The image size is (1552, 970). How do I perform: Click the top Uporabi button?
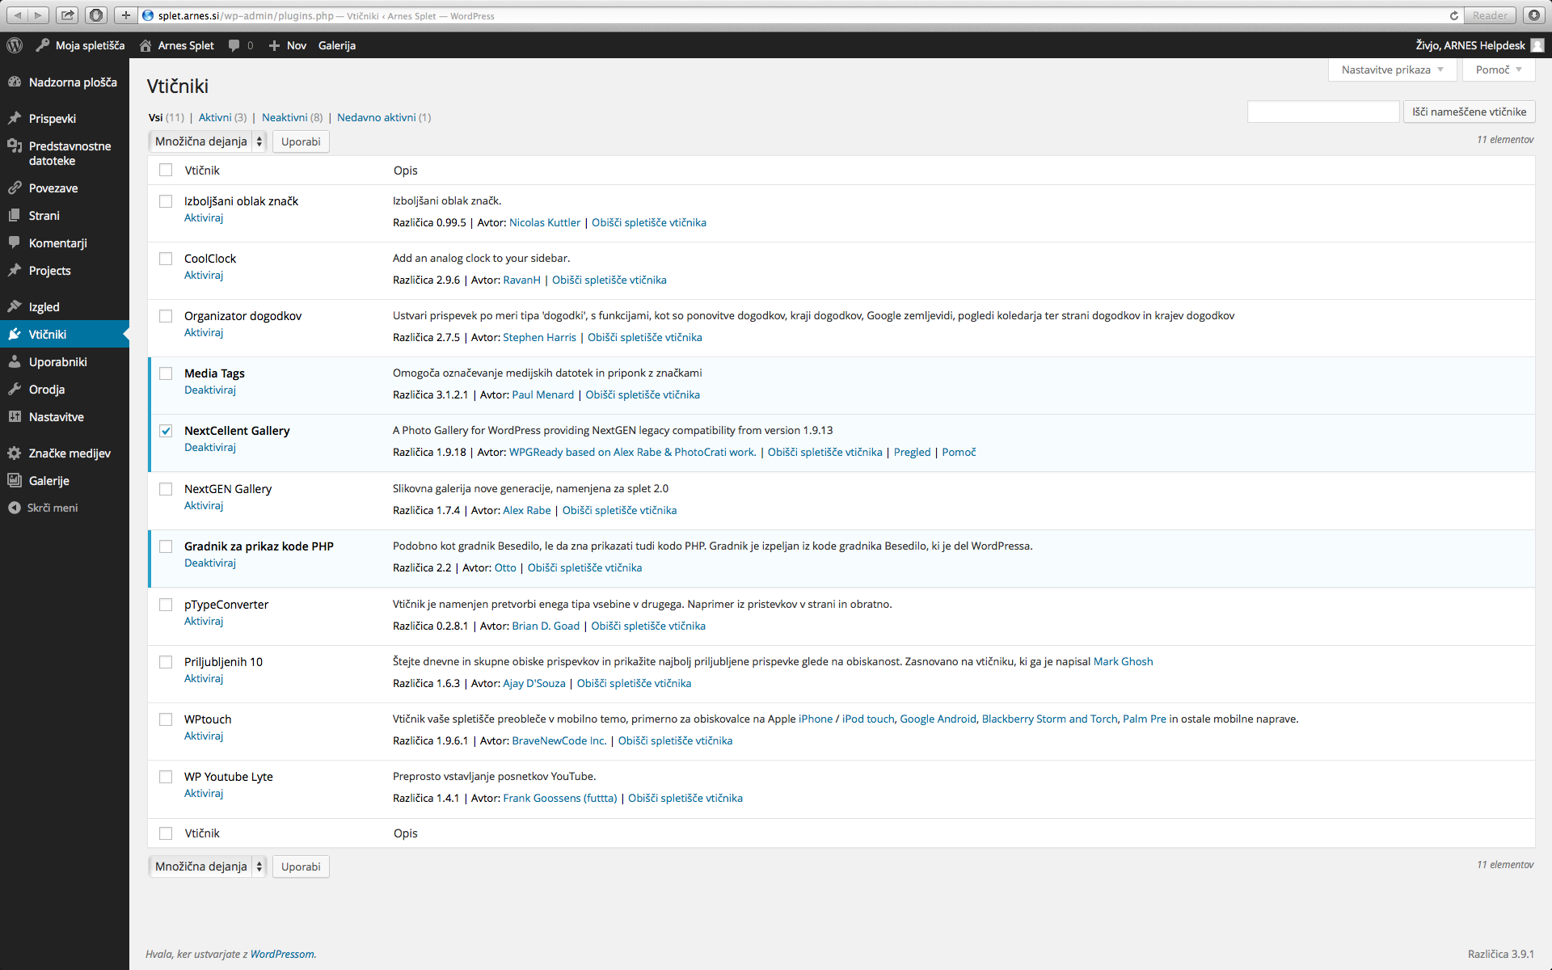pos(301,141)
